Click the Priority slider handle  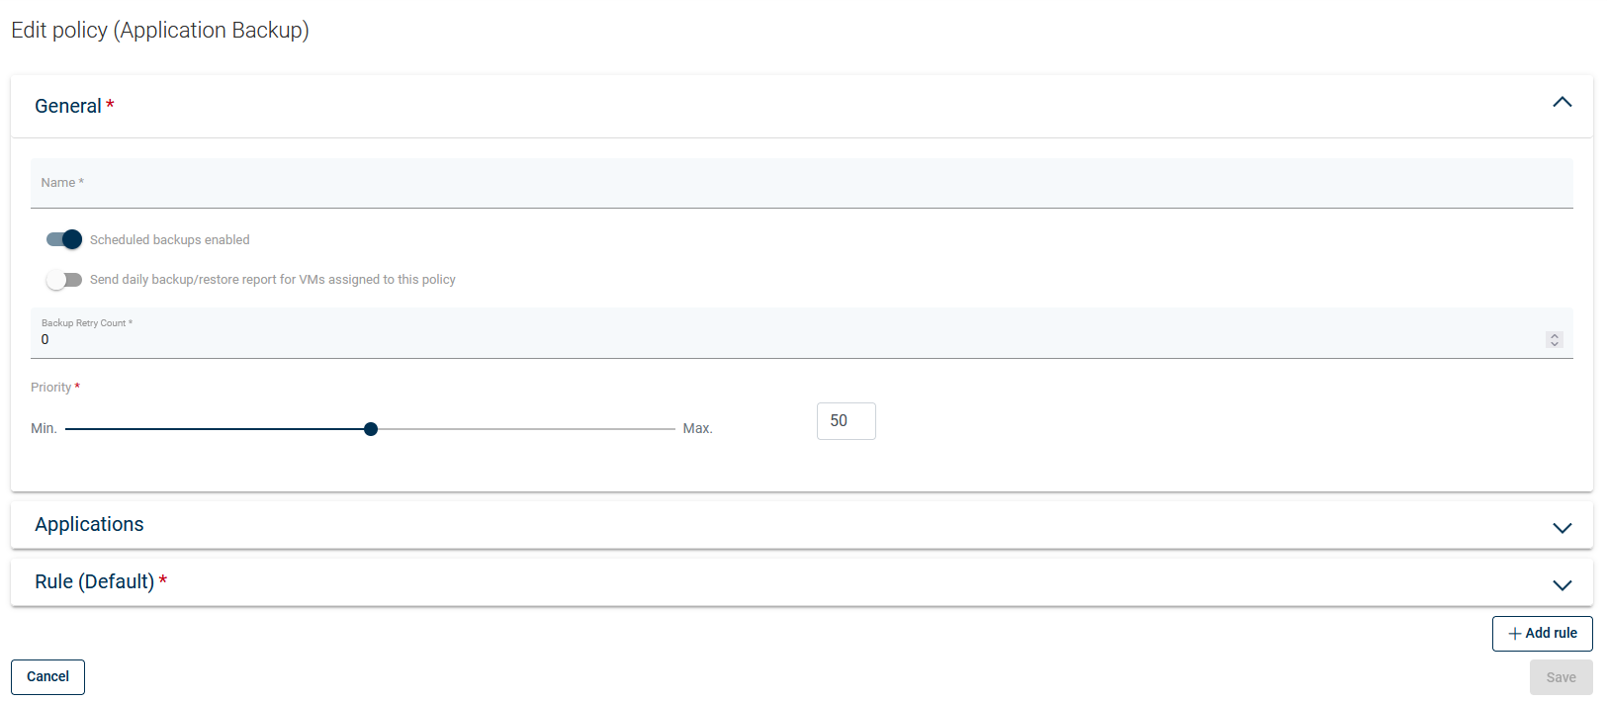(x=371, y=429)
